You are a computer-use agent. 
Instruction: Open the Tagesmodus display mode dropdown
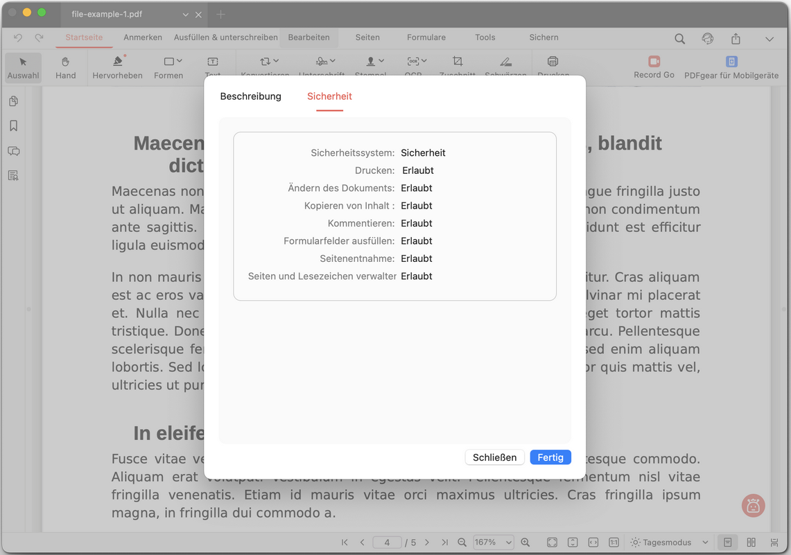(x=667, y=542)
